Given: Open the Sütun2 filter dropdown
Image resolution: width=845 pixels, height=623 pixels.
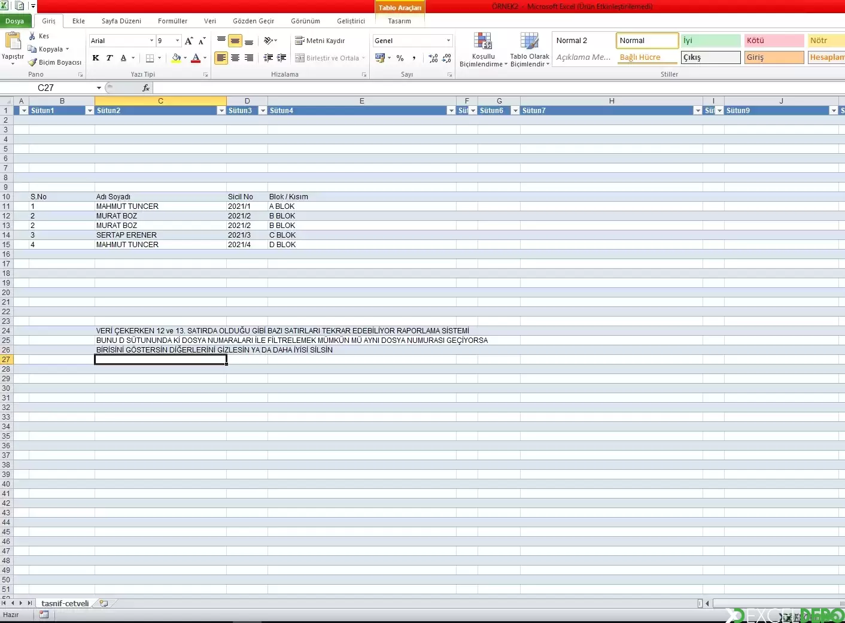Looking at the screenshot, I should [x=221, y=111].
